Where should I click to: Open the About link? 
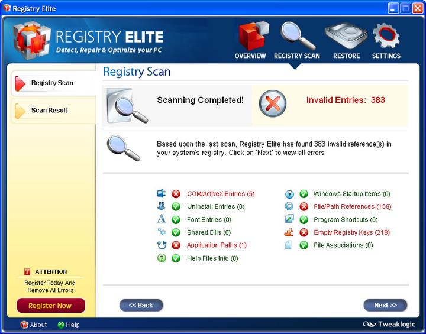[34, 325]
